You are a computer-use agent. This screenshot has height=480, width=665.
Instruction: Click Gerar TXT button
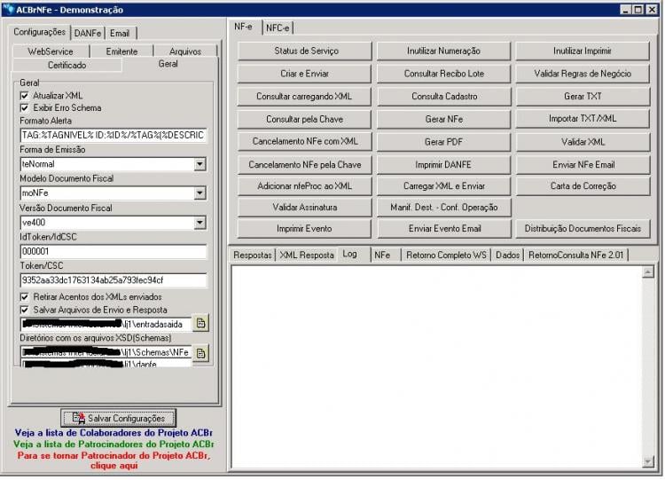point(583,97)
